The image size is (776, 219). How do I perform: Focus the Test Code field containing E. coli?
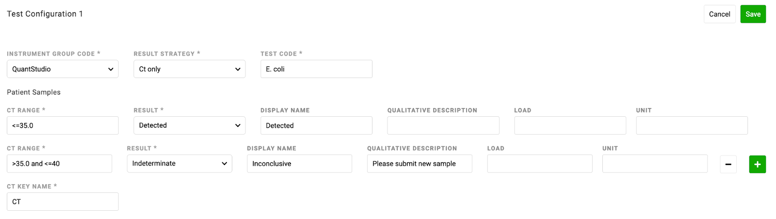tap(316, 69)
